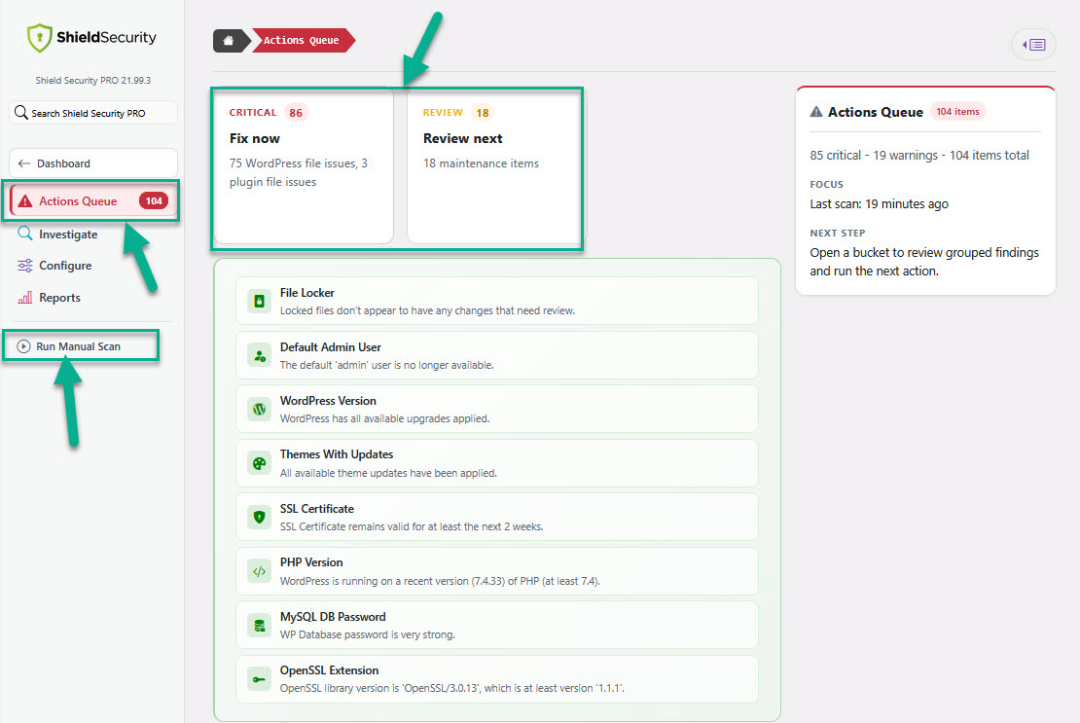Viewport: 1080px width, 723px height.
Task: Click the Actions Queue breadcrumb label
Action: pos(301,41)
